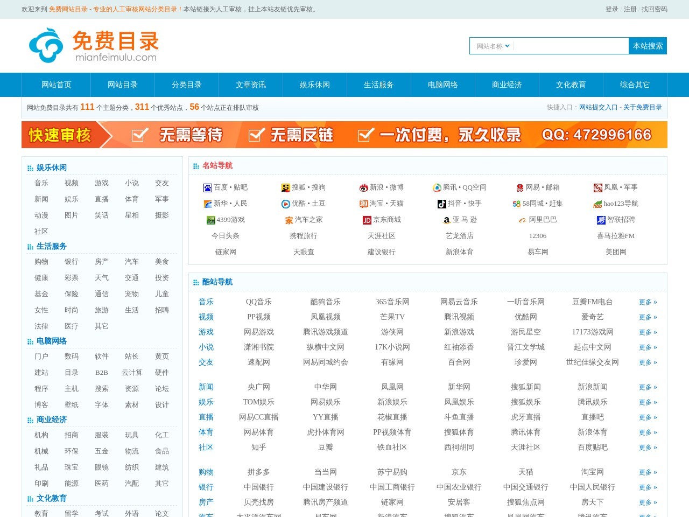Open the 网站提交入口 link
689x517 pixels.
(x=598, y=107)
